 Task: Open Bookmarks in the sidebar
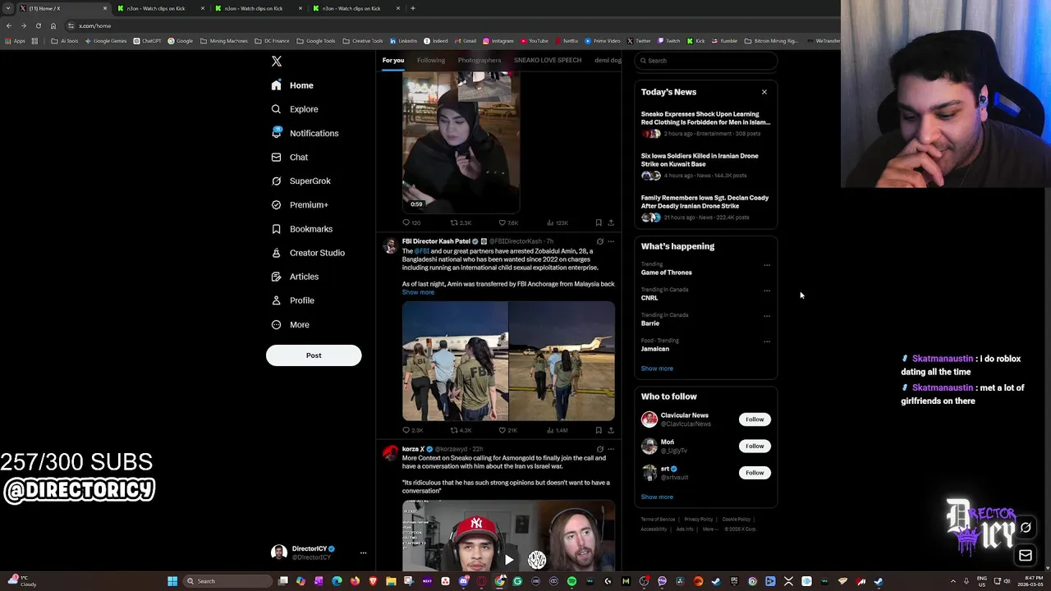(x=301, y=229)
